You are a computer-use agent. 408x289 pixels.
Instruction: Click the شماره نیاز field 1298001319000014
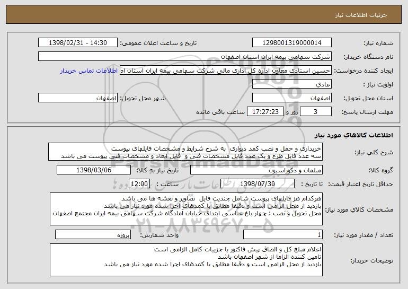291,43
